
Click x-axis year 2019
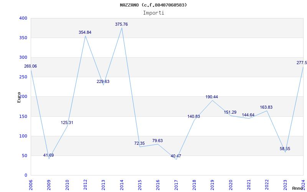click(213, 185)
